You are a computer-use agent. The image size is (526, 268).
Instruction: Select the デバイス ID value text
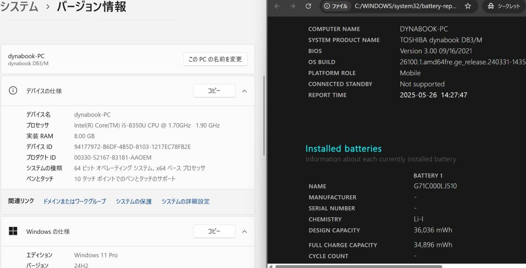pos(132,147)
